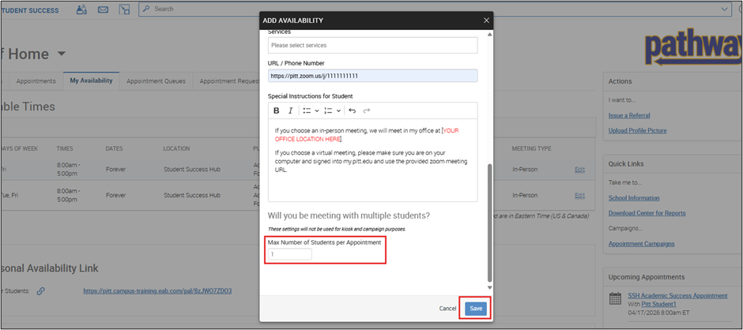Open the envelope messages icon in header
This screenshot has height=330, width=743.
103,9
